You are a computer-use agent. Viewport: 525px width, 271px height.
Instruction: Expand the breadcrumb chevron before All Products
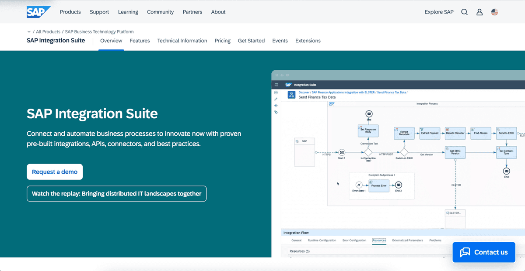tap(29, 32)
